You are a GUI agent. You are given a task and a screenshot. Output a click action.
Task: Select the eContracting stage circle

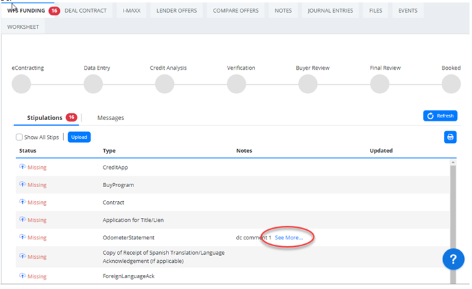click(21, 84)
